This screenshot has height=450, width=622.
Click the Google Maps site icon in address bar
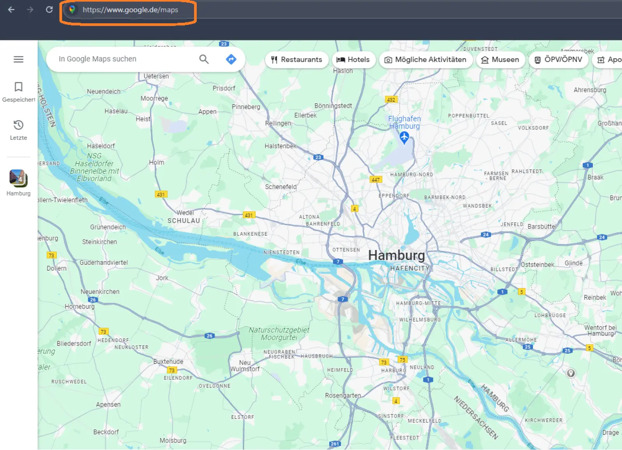(72, 10)
